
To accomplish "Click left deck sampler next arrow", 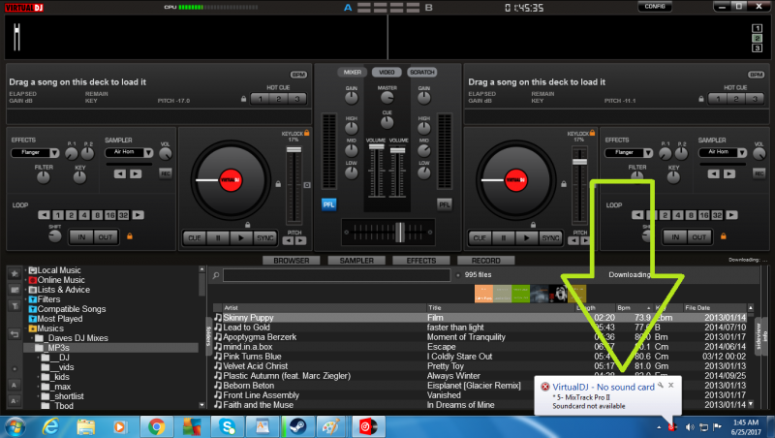I will [136, 173].
